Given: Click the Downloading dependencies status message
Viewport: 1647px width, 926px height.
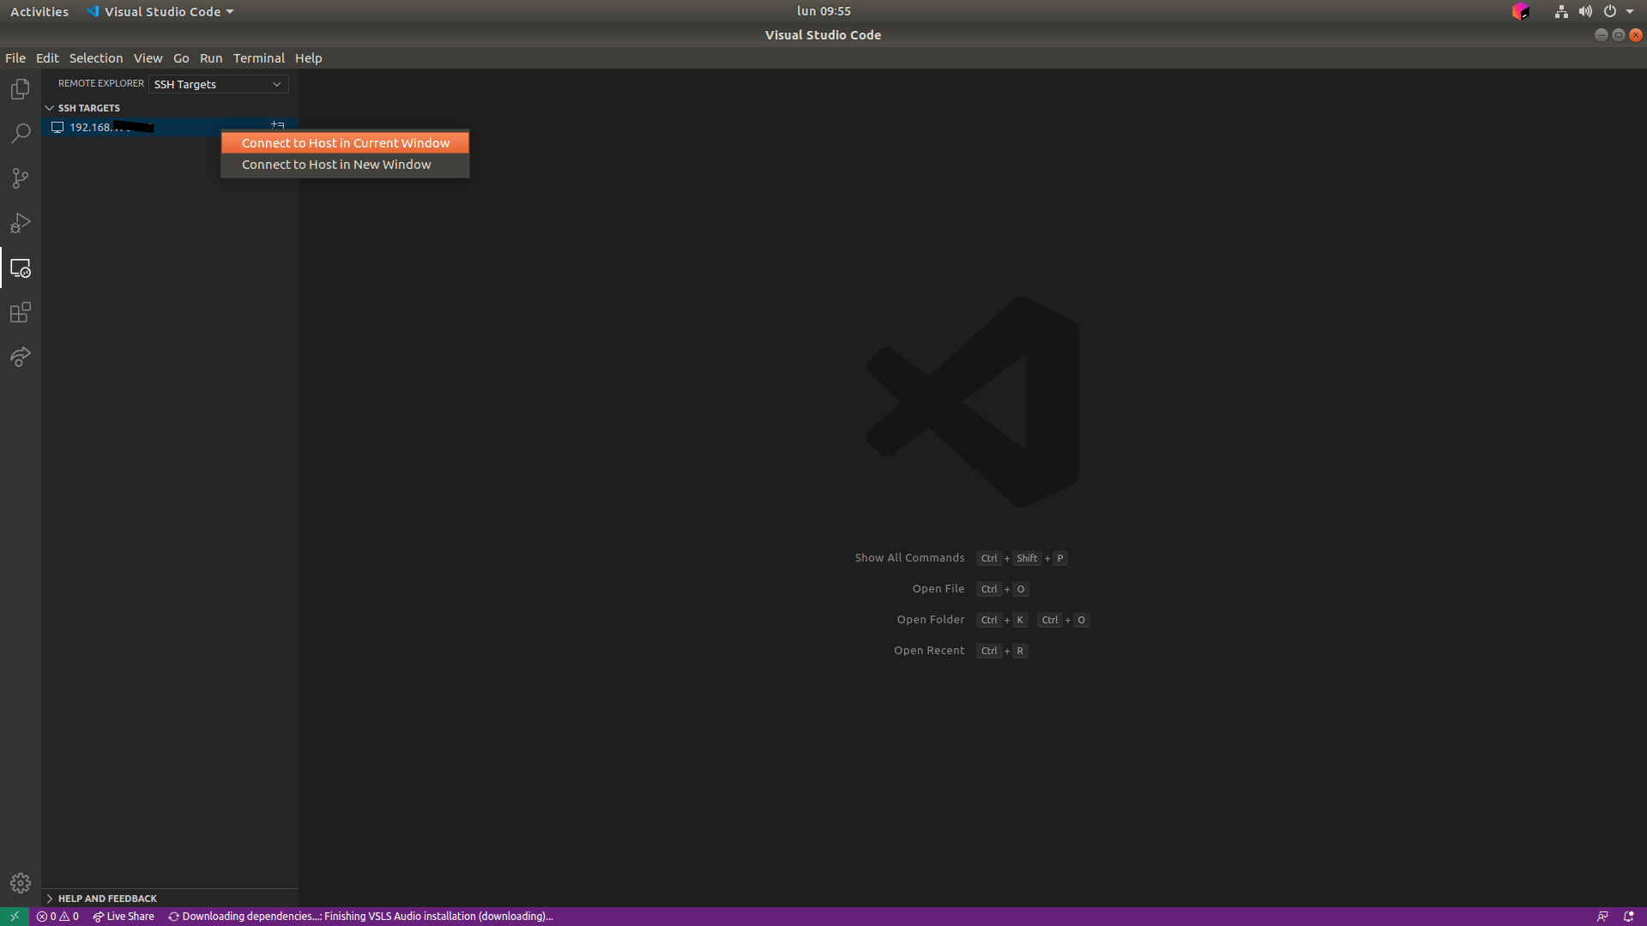Looking at the screenshot, I should point(360,917).
